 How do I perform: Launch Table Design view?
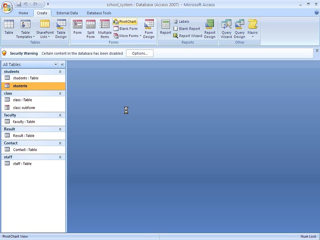click(61, 29)
